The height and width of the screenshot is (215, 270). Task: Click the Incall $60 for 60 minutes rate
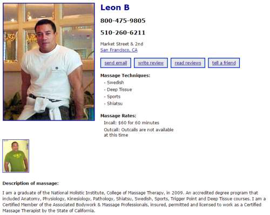[x=131, y=123]
